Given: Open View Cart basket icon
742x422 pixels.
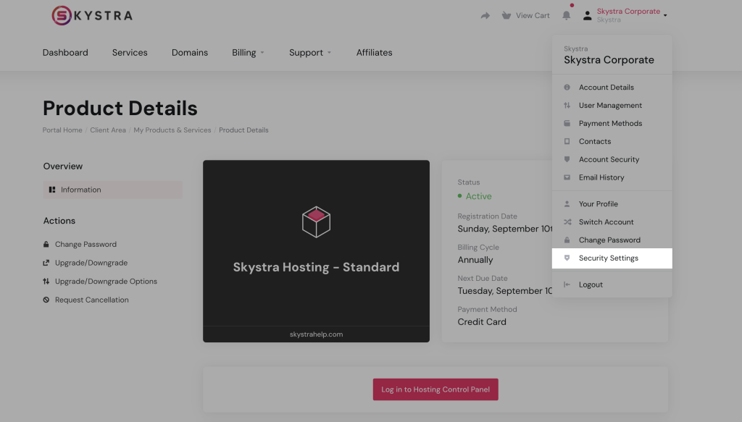Looking at the screenshot, I should click(505, 15).
